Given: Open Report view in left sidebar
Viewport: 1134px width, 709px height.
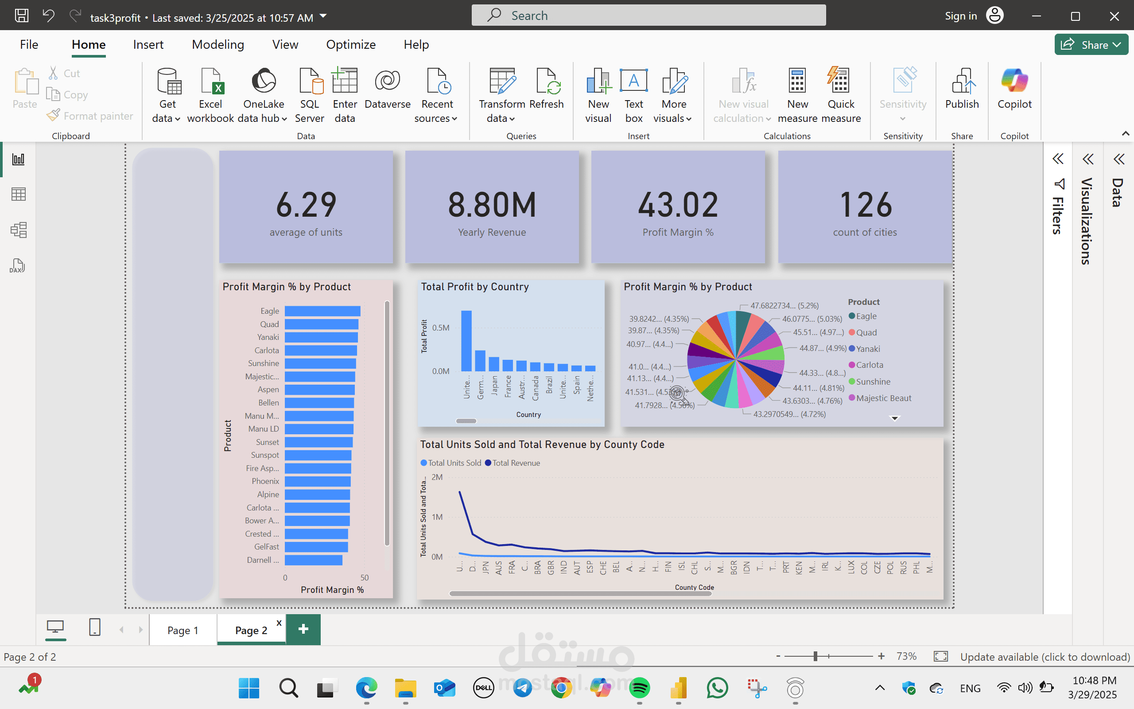Looking at the screenshot, I should [x=18, y=160].
